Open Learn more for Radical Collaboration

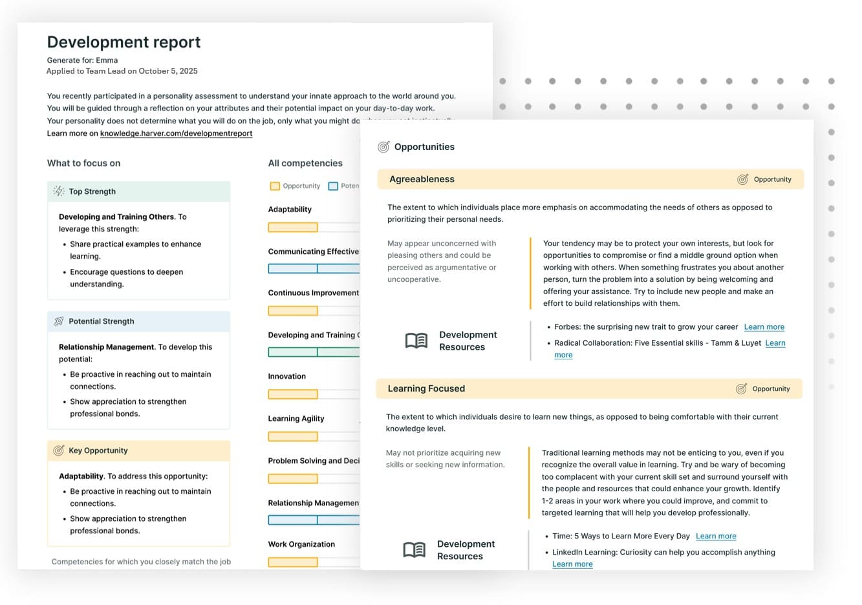tap(775, 343)
